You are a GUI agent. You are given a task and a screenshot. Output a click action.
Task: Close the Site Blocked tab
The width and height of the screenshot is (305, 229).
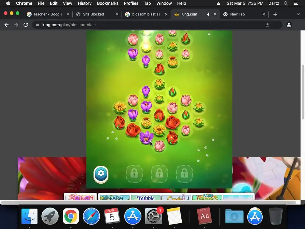click(117, 14)
